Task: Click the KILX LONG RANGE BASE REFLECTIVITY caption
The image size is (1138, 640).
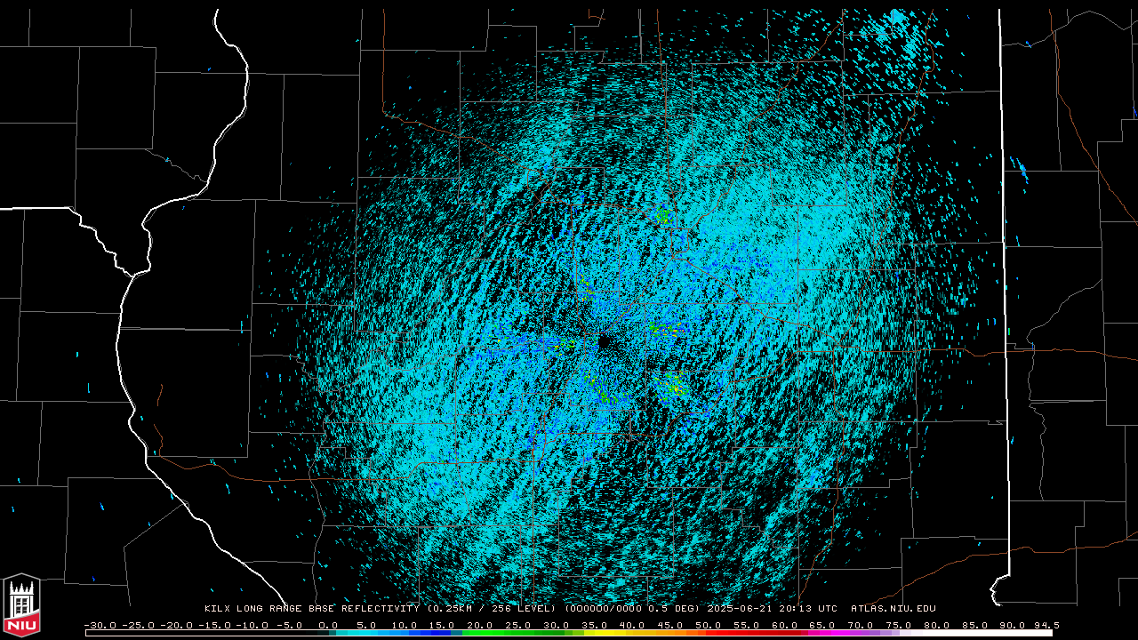Action: [312, 609]
